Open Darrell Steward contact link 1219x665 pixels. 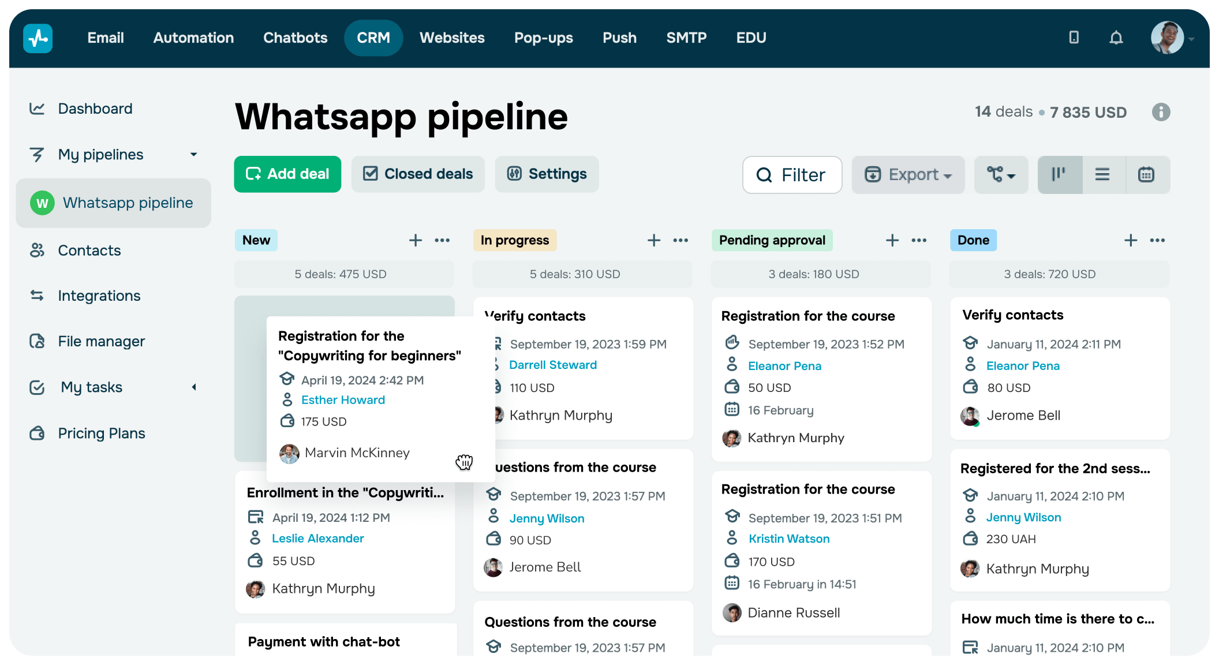coord(552,365)
